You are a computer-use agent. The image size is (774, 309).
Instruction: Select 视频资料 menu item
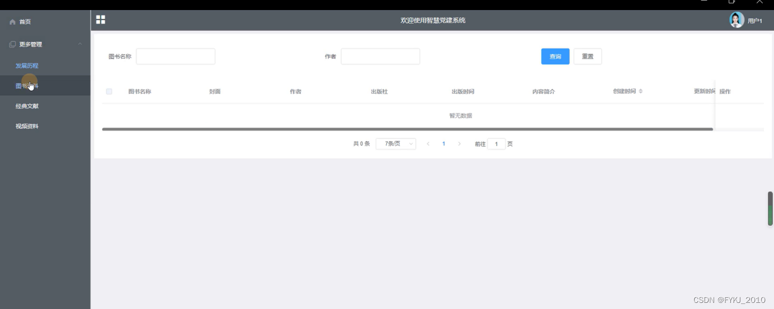tap(27, 126)
